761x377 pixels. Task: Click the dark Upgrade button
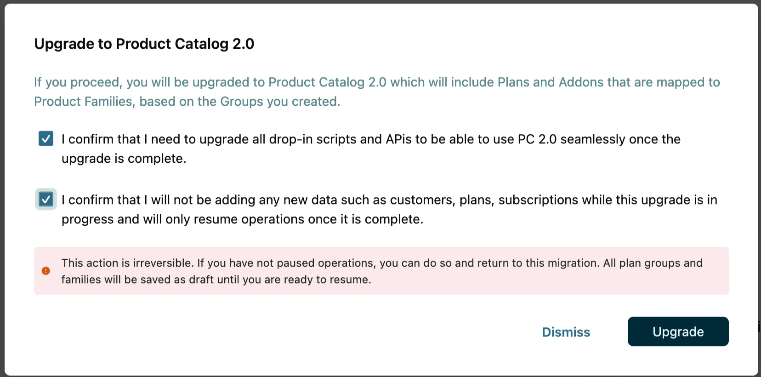pyautogui.click(x=678, y=331)
